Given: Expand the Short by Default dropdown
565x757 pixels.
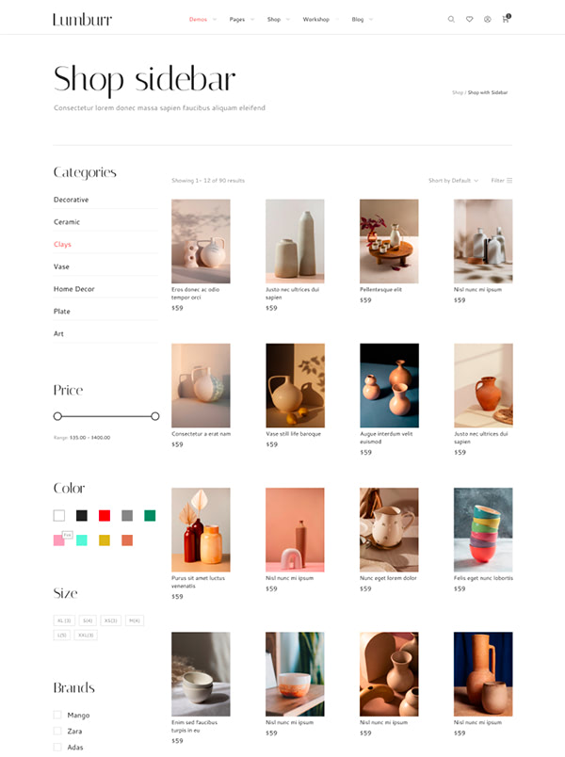Looking at the screenshot, I should coord(453,181).
